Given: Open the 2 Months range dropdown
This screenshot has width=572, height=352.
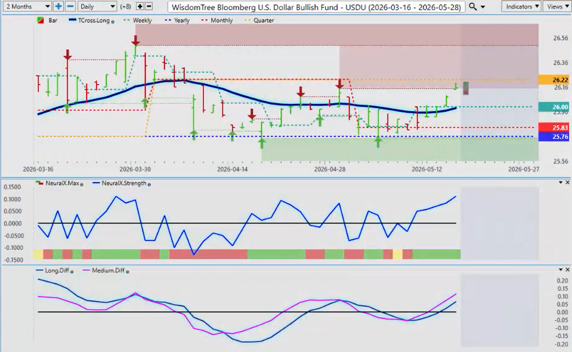Looking at the screenshot, I should click(x=27, y=7).
